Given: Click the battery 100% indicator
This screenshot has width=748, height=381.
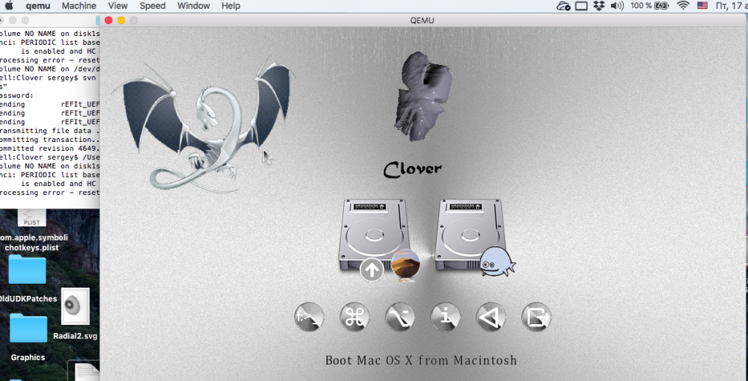Looking at the screenshot, I should point(649,6).
